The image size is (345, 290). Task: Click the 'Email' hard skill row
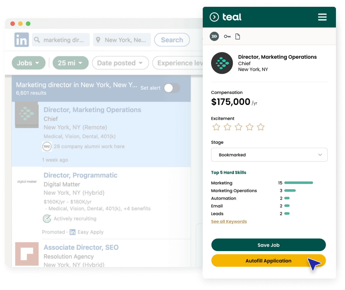tap(250, 206)
